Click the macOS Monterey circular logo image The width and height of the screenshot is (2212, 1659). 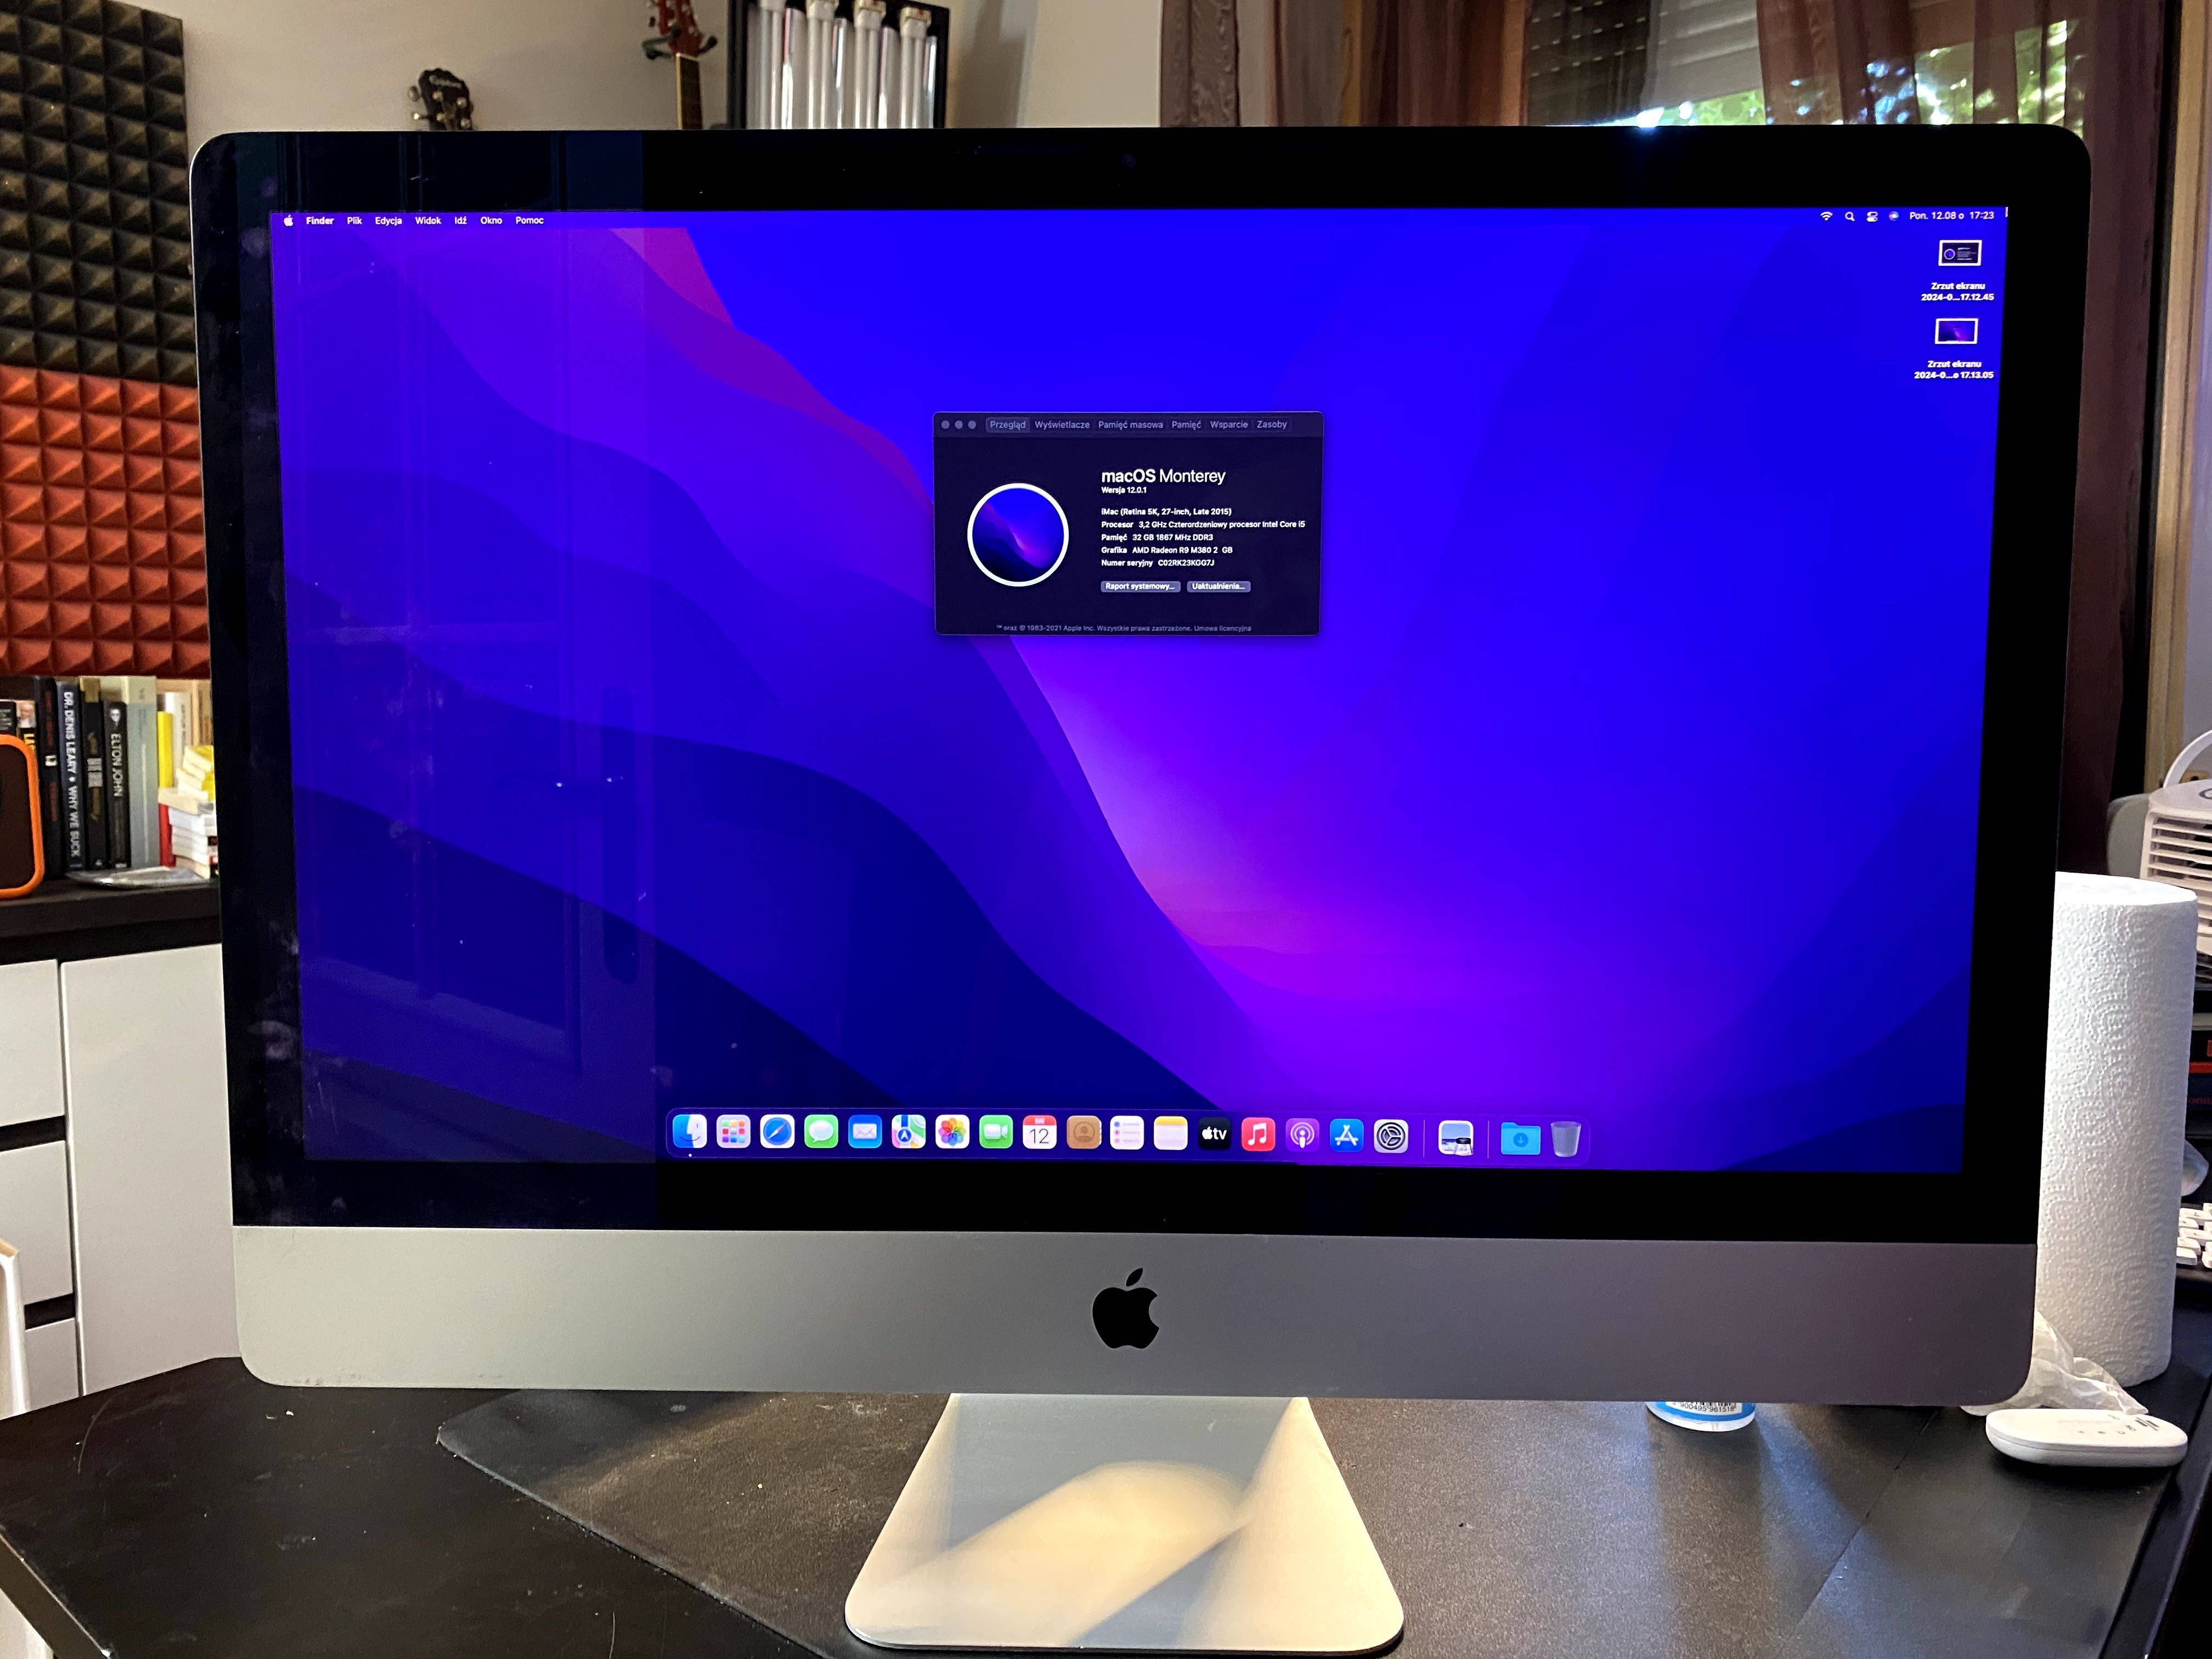click(1018, 534)
